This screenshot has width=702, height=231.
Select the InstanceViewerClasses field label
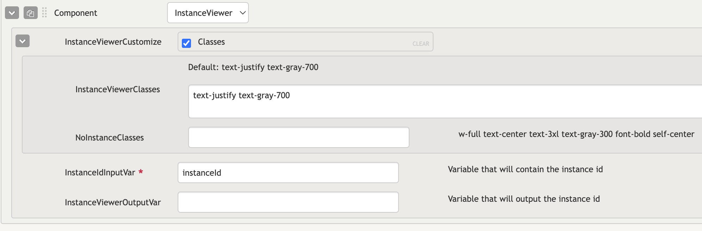point(117,89)
